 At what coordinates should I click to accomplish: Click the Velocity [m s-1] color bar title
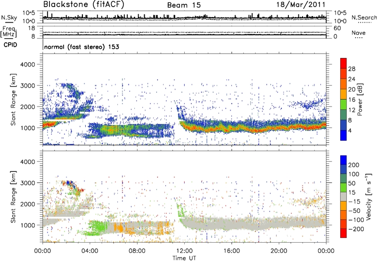pos(368,196)
